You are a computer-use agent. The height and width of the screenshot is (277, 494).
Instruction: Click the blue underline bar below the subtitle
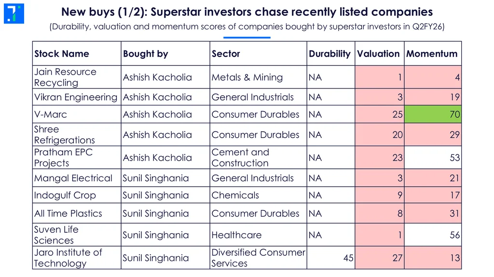247,37
